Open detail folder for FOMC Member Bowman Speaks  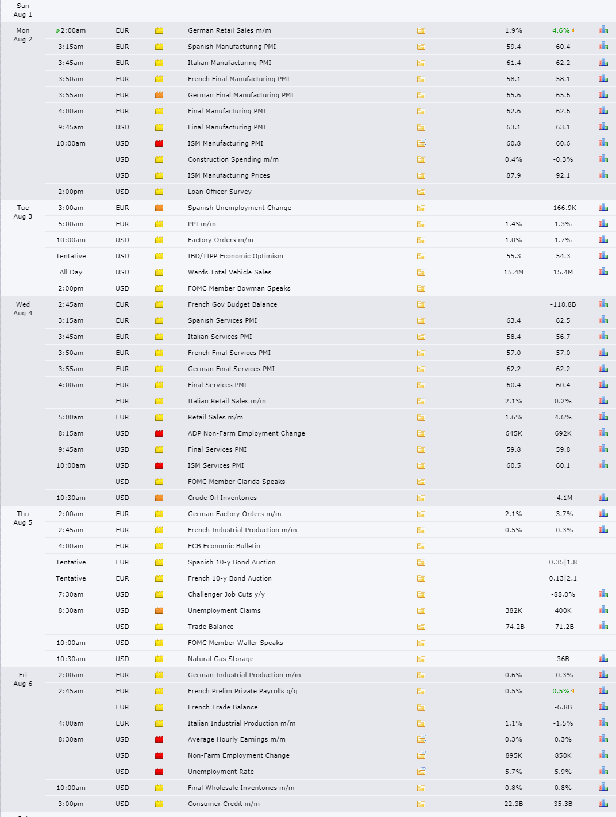(421, 288)
